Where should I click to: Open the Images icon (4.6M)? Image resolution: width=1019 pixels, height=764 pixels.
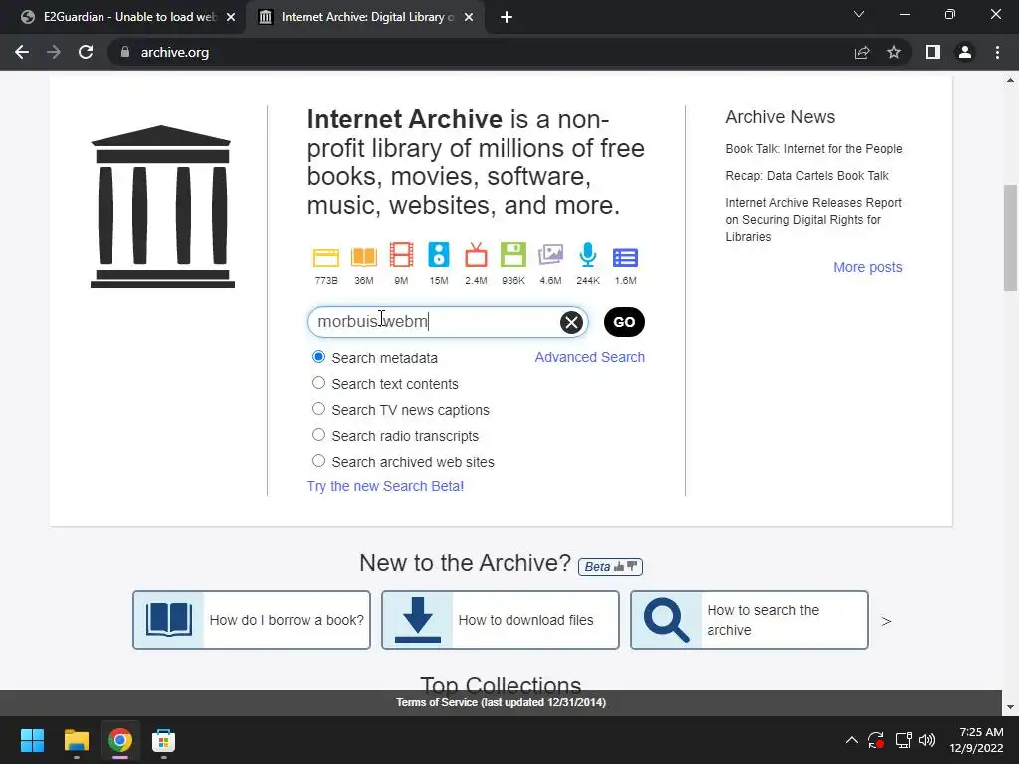click(x=550, y=255)
